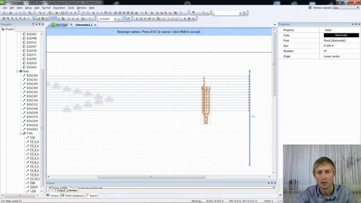The image size is (361, 203).
Task: Open the PADS Databook bottom tab
Action: click(72, 196)
